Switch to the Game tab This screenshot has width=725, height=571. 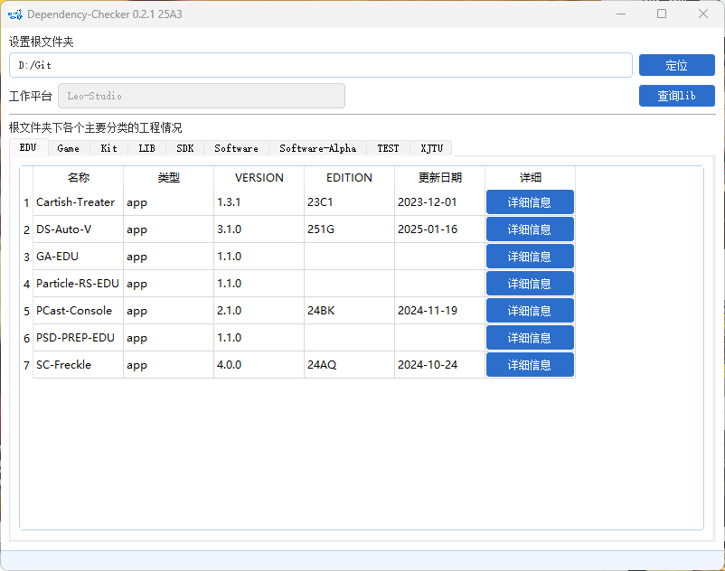coord(68,148)
